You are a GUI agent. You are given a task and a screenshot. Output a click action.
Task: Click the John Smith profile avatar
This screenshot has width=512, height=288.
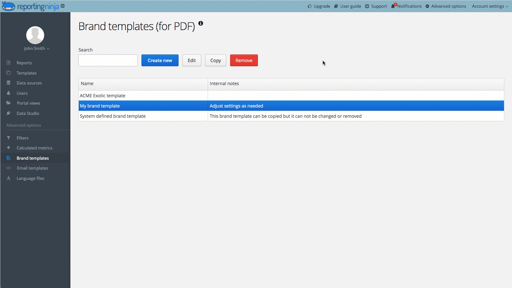(35, 35)
